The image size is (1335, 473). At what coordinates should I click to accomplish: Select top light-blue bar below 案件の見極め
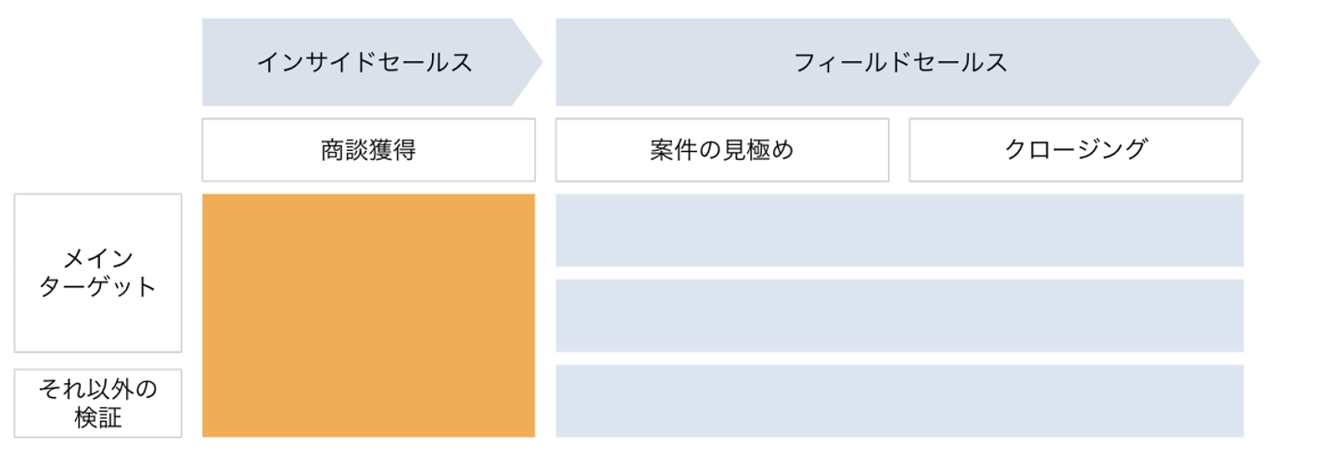point(722,230)
